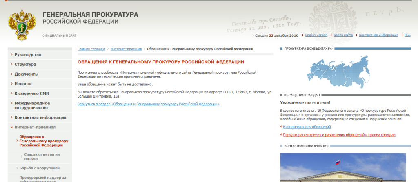Expand Структура menu section

25,65
